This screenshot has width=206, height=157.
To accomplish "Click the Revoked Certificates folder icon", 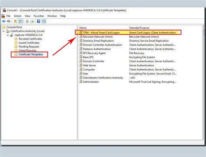I will click(x=16, y=39).
